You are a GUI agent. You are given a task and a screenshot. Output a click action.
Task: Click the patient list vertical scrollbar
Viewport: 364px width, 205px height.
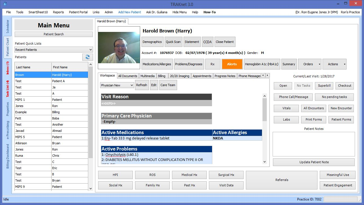[91, 127]
